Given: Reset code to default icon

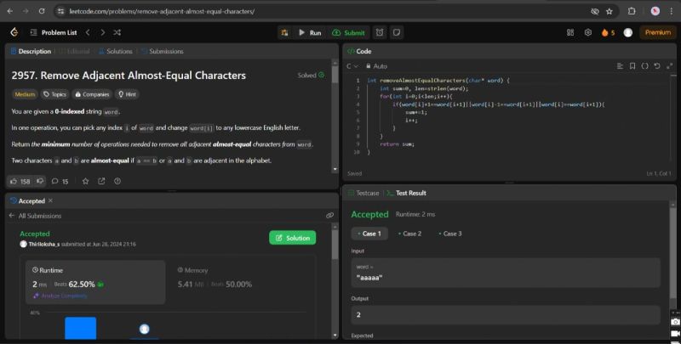Looking at the screenshot, I should 657,66.
